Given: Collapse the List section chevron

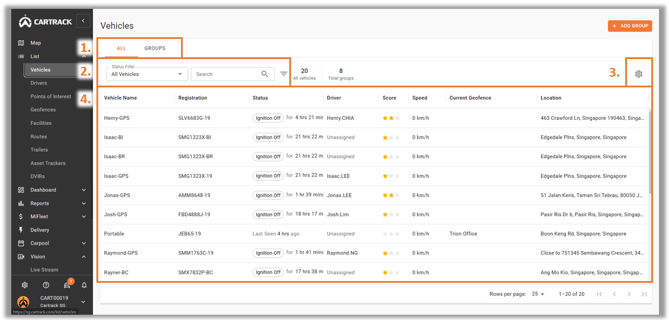Looking at the screenshot, I should coord(83,56).
